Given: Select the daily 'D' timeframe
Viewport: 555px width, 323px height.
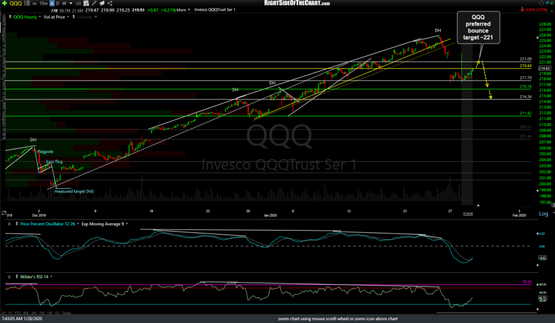Looking at the screenshot, I should pos(58,3).
